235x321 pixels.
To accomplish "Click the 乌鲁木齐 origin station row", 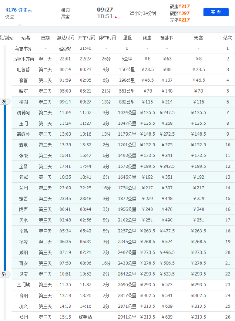I will click(x=123, y=48).
